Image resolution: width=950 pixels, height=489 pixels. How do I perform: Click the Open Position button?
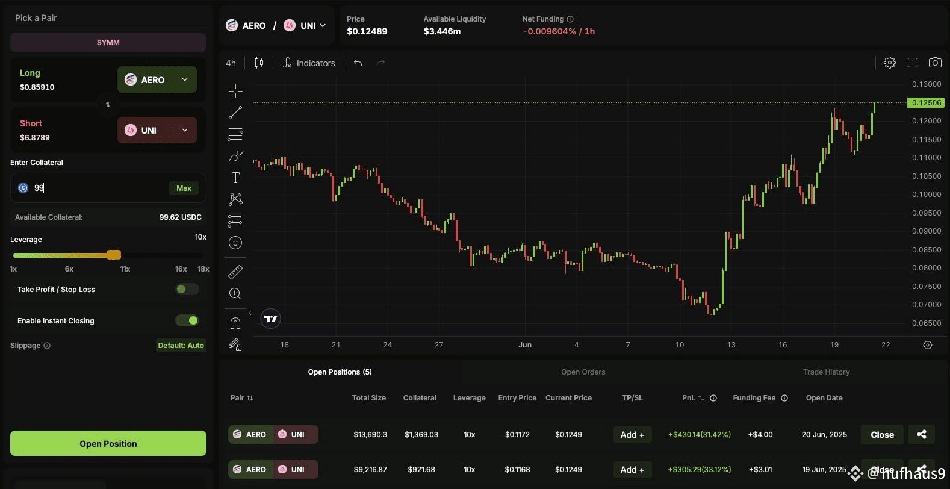(x=108, y=443)
